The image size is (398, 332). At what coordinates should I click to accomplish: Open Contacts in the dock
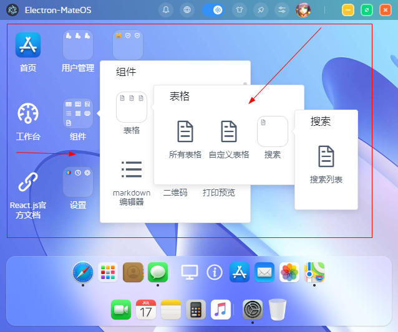[x=133, y=272]
